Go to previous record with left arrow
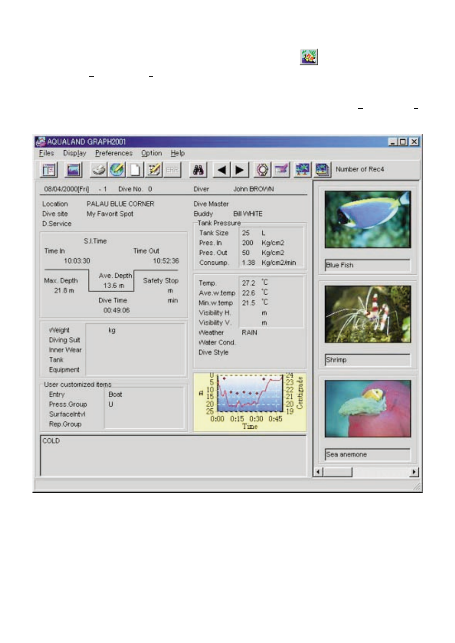The image size is (455, 643). click(221, 170)
